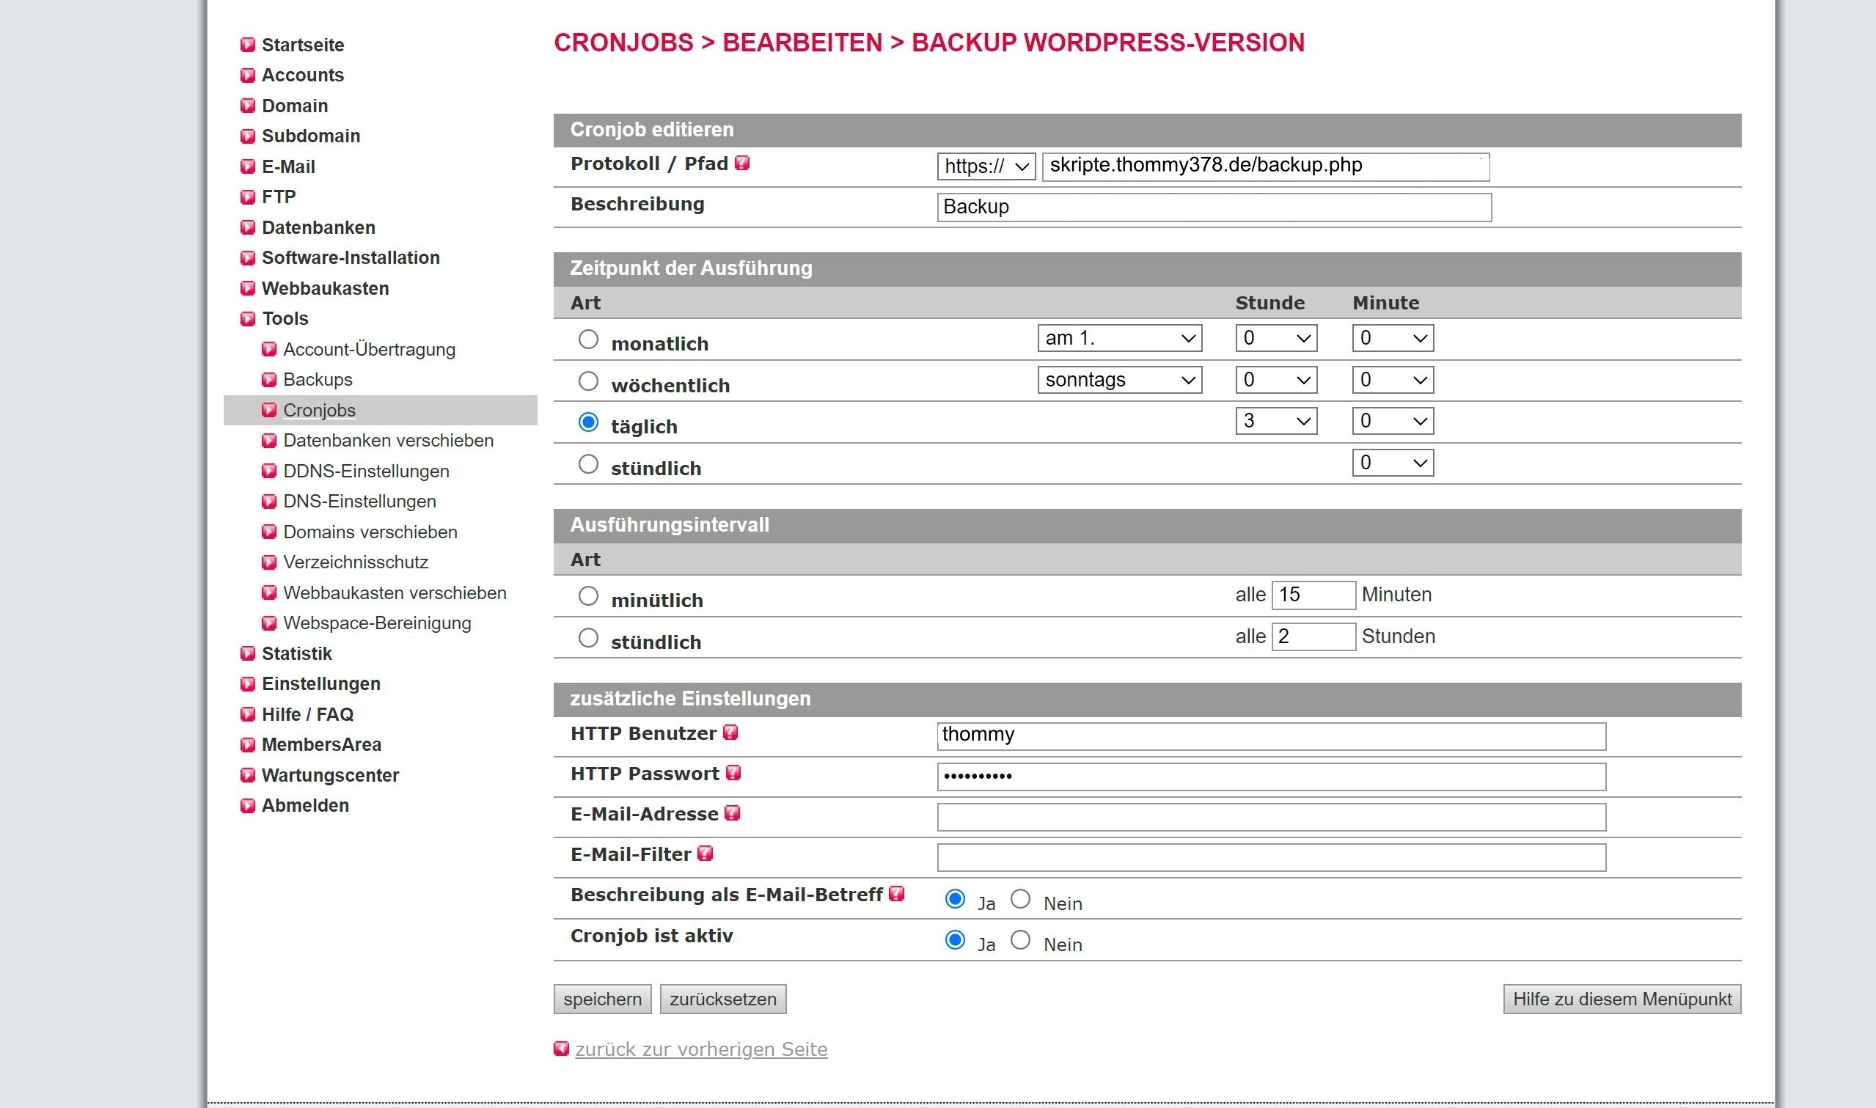
Task: Open the 'am 1.' day dropdown
Action: [x=1120, y=338]
